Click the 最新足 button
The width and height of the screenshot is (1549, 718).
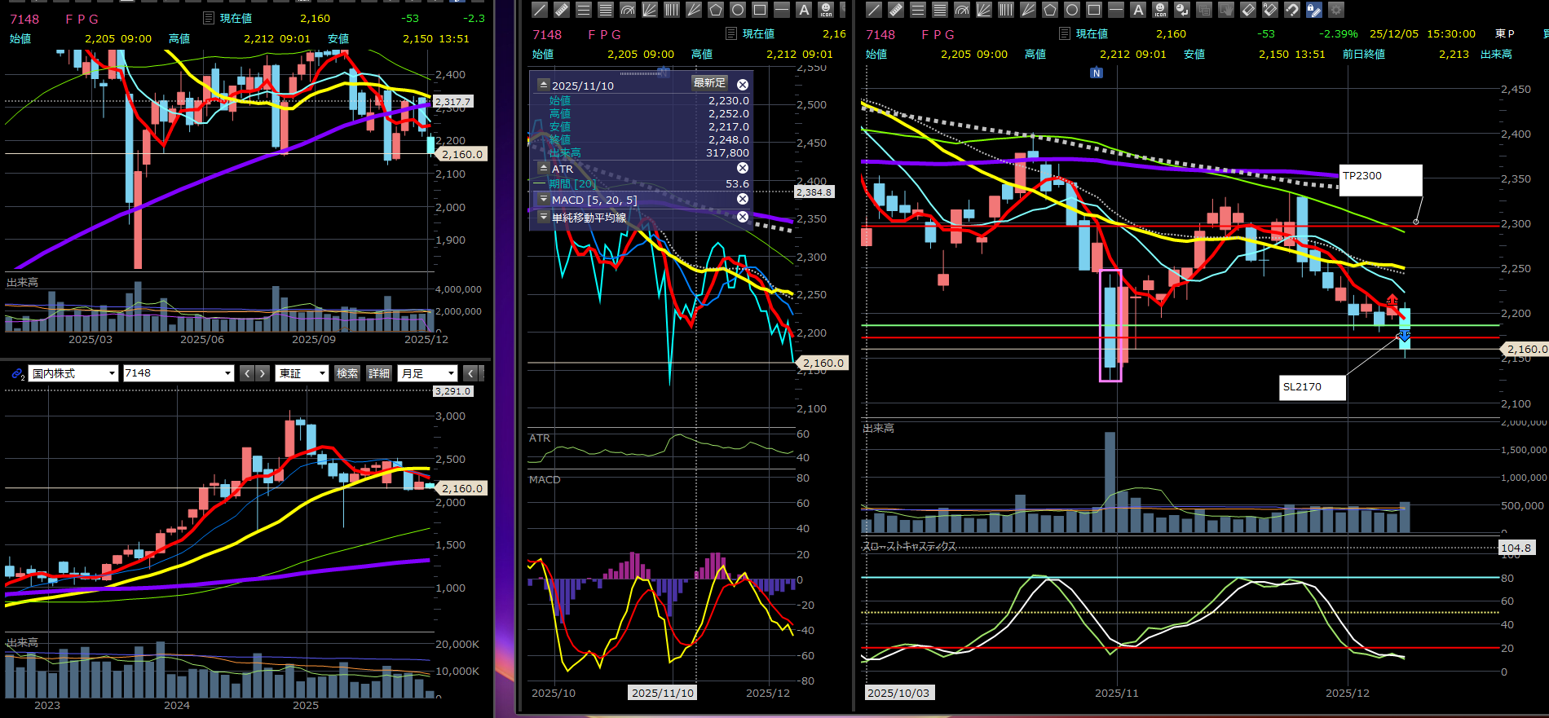coord(709,83)
